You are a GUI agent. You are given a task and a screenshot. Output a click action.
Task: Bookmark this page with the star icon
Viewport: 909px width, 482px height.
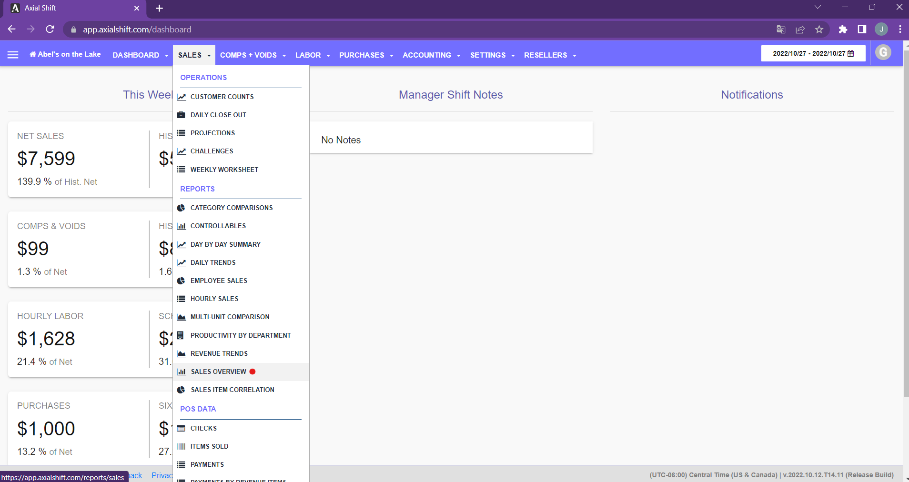(819, 30)
